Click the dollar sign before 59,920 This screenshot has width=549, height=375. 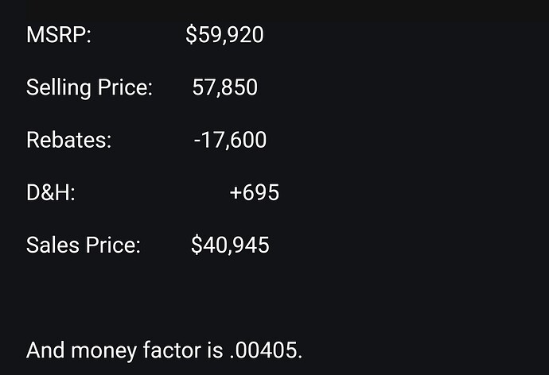point(191,35)
